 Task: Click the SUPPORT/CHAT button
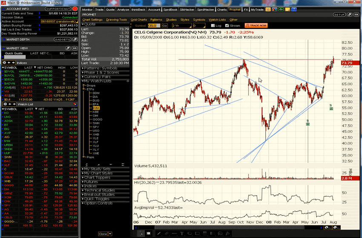point(58,9)
